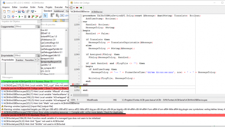Open the Projeto menu
225x127 pixels.
(x=49, y=7)
